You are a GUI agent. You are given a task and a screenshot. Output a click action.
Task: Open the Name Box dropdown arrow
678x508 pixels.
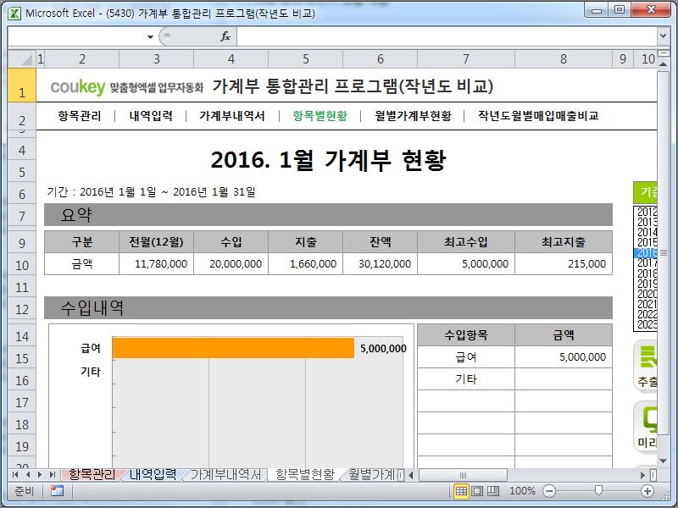[x=150, y=37]
